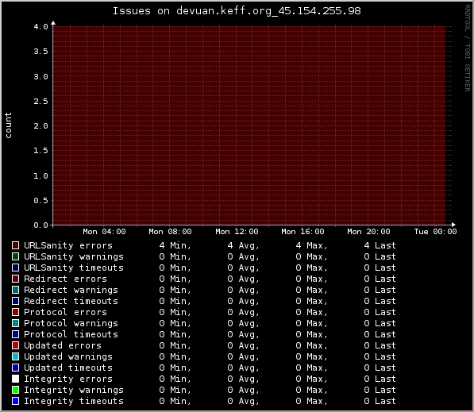Click the Updated warnings cyan swatch
Viewport: 474px width, 412px height.
pos(15,356)
